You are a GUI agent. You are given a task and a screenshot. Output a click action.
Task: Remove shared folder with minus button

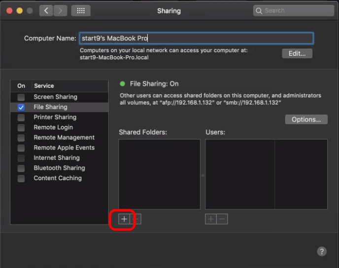(x=136, y=219)
